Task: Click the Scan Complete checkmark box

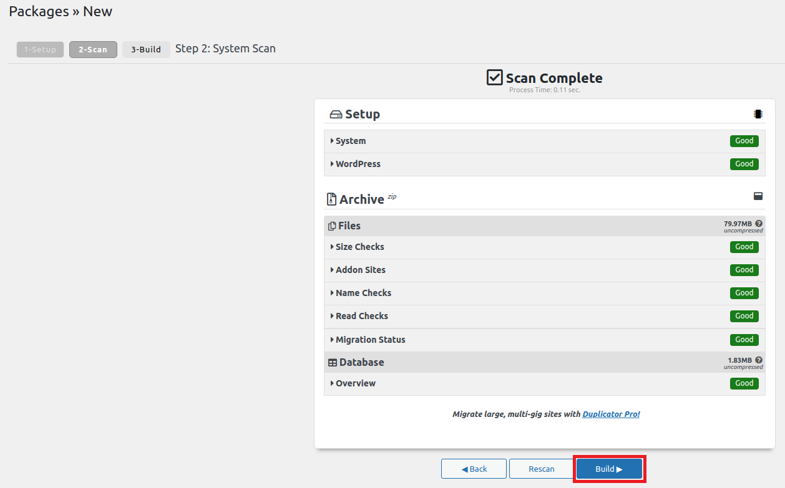Action: pyautogui.click(x=494, y=77)
